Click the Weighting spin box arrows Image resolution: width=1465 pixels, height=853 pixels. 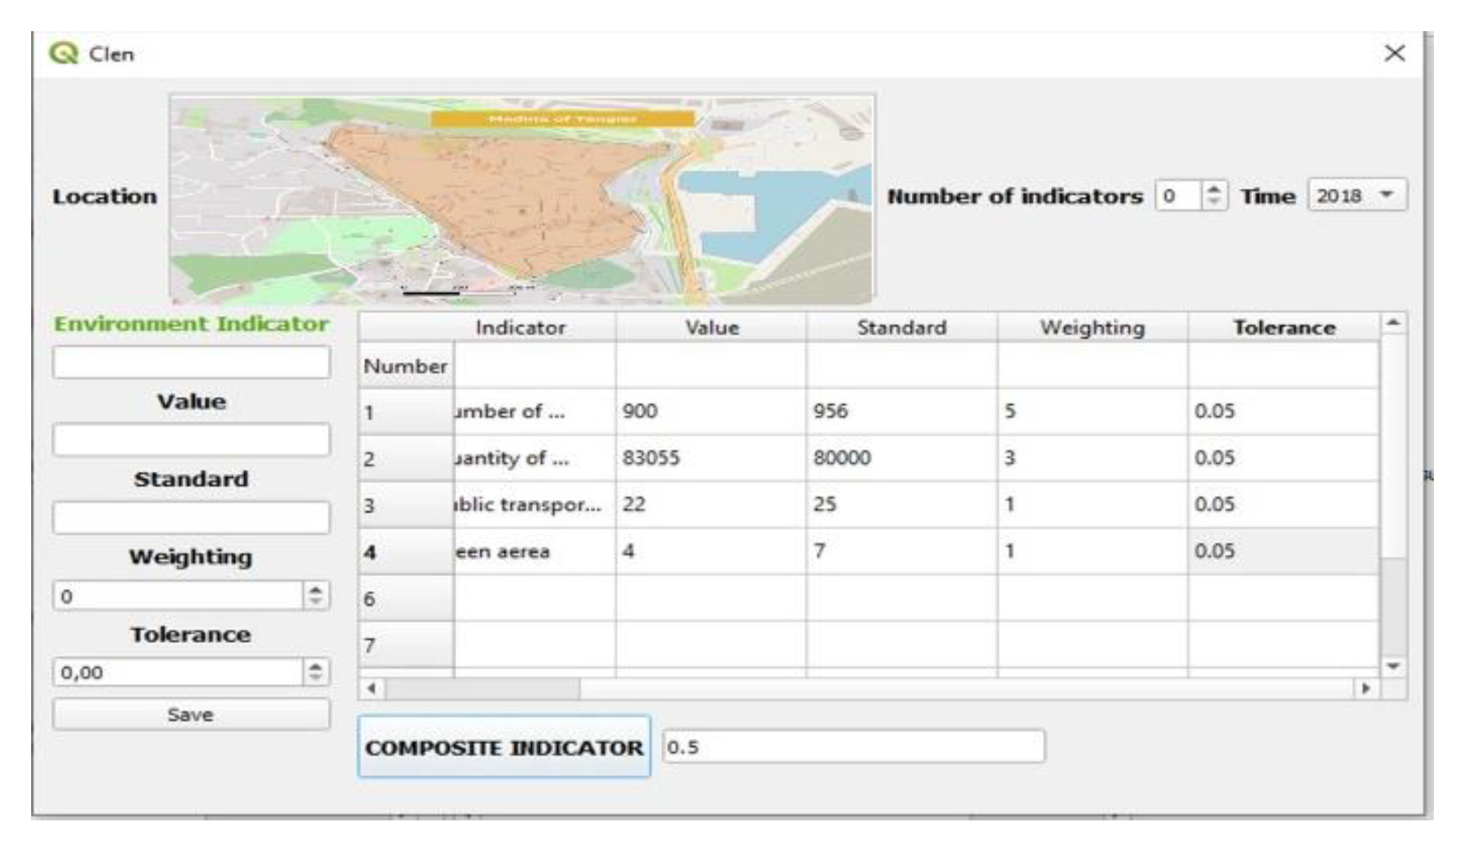[315, 596]
